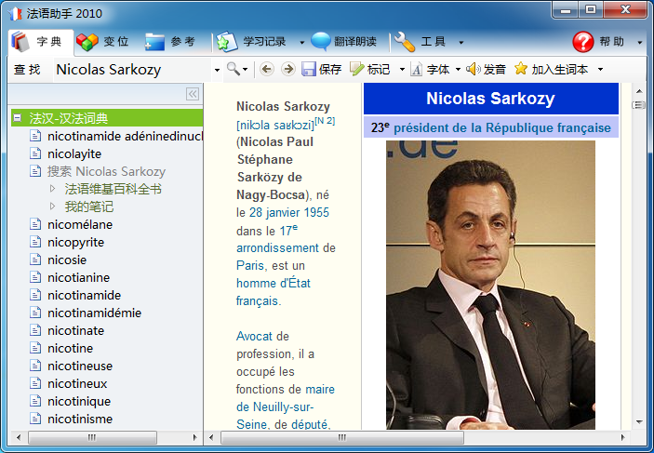Screen dimensions: 654x453
Task: Click the 保存 save floppy icon
Action: click(309, 69)
